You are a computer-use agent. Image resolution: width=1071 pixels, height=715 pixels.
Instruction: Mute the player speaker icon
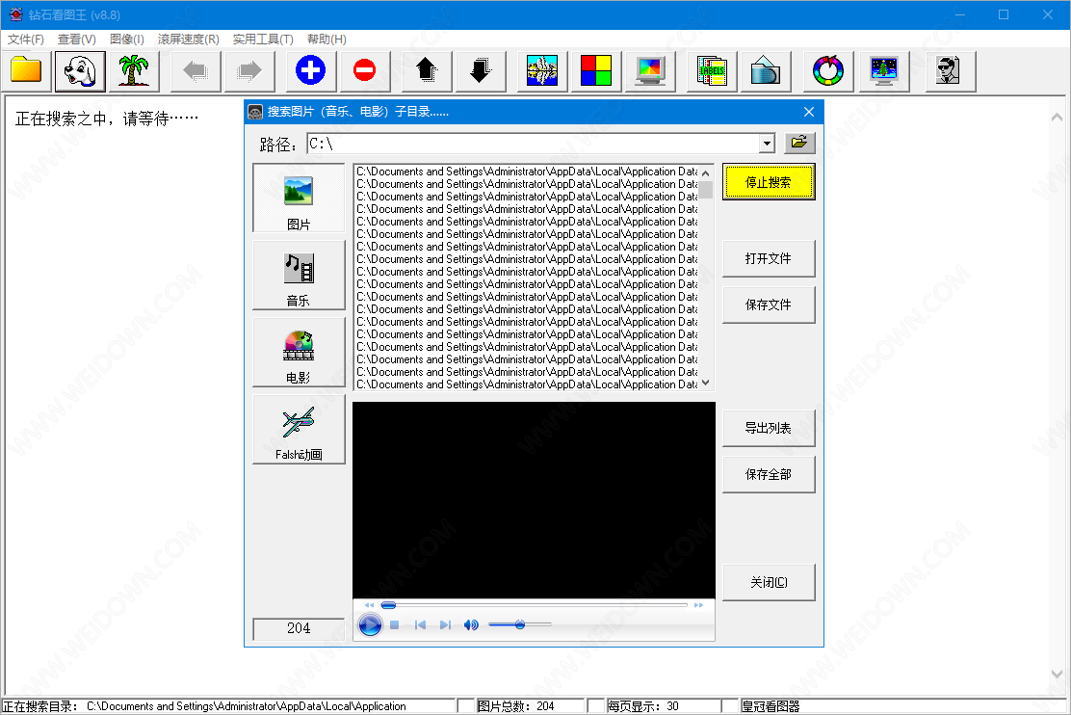(x=471, y=624)
